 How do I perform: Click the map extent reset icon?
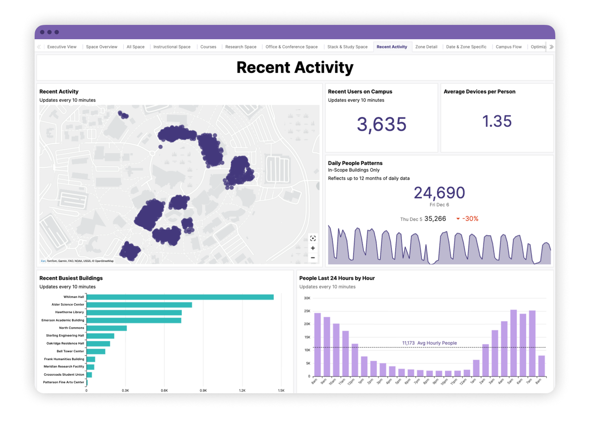pos(313,238)
